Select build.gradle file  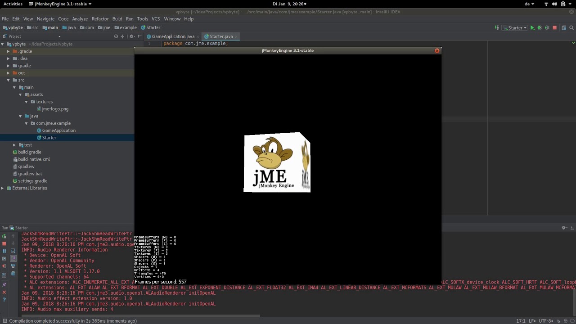tap(29, 152)
